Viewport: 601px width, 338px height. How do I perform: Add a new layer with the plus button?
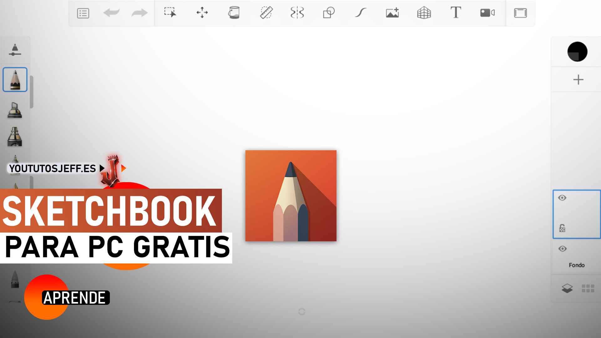[578, 79]
